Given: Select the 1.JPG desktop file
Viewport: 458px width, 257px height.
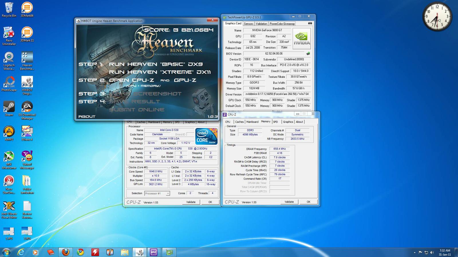Looking at the screenshot, I should point(9,233).
